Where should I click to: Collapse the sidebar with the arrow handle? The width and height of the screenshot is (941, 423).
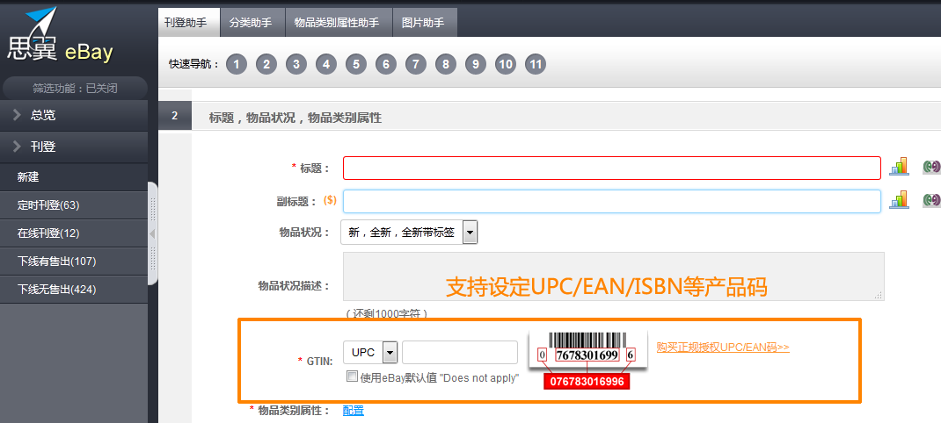coord(152,233)
